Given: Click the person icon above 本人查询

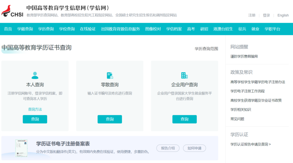Looking at the screenshot, I should [35, 75].
